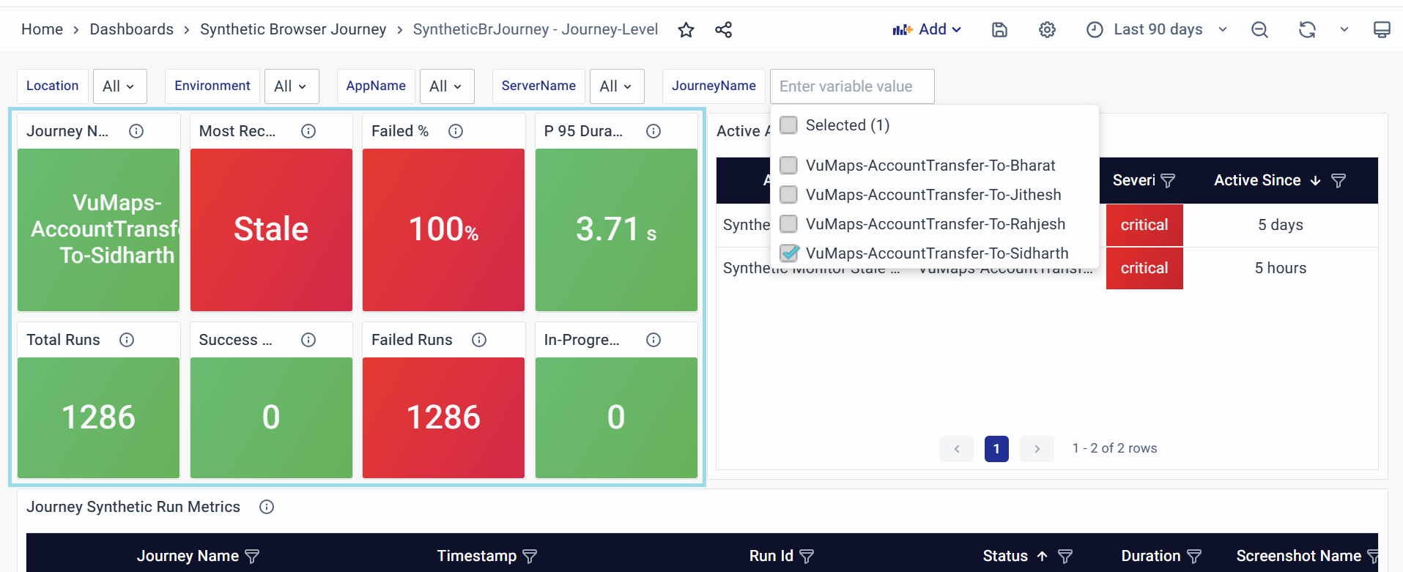Click the JourneyName variable input field
Image resolution: width=1403 pixels, height=572 pixels.
point(851,86)
